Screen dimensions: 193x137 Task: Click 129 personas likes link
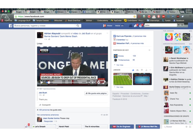point(44,110)
